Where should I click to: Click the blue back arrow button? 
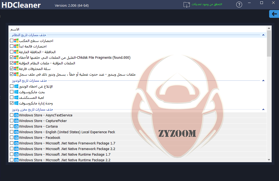[x=274, y=14]
